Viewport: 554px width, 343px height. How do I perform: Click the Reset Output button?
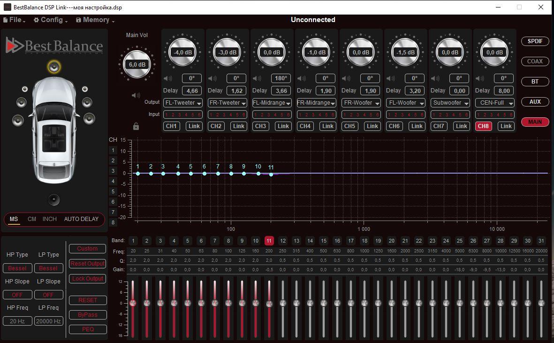(x=87, y=264)
